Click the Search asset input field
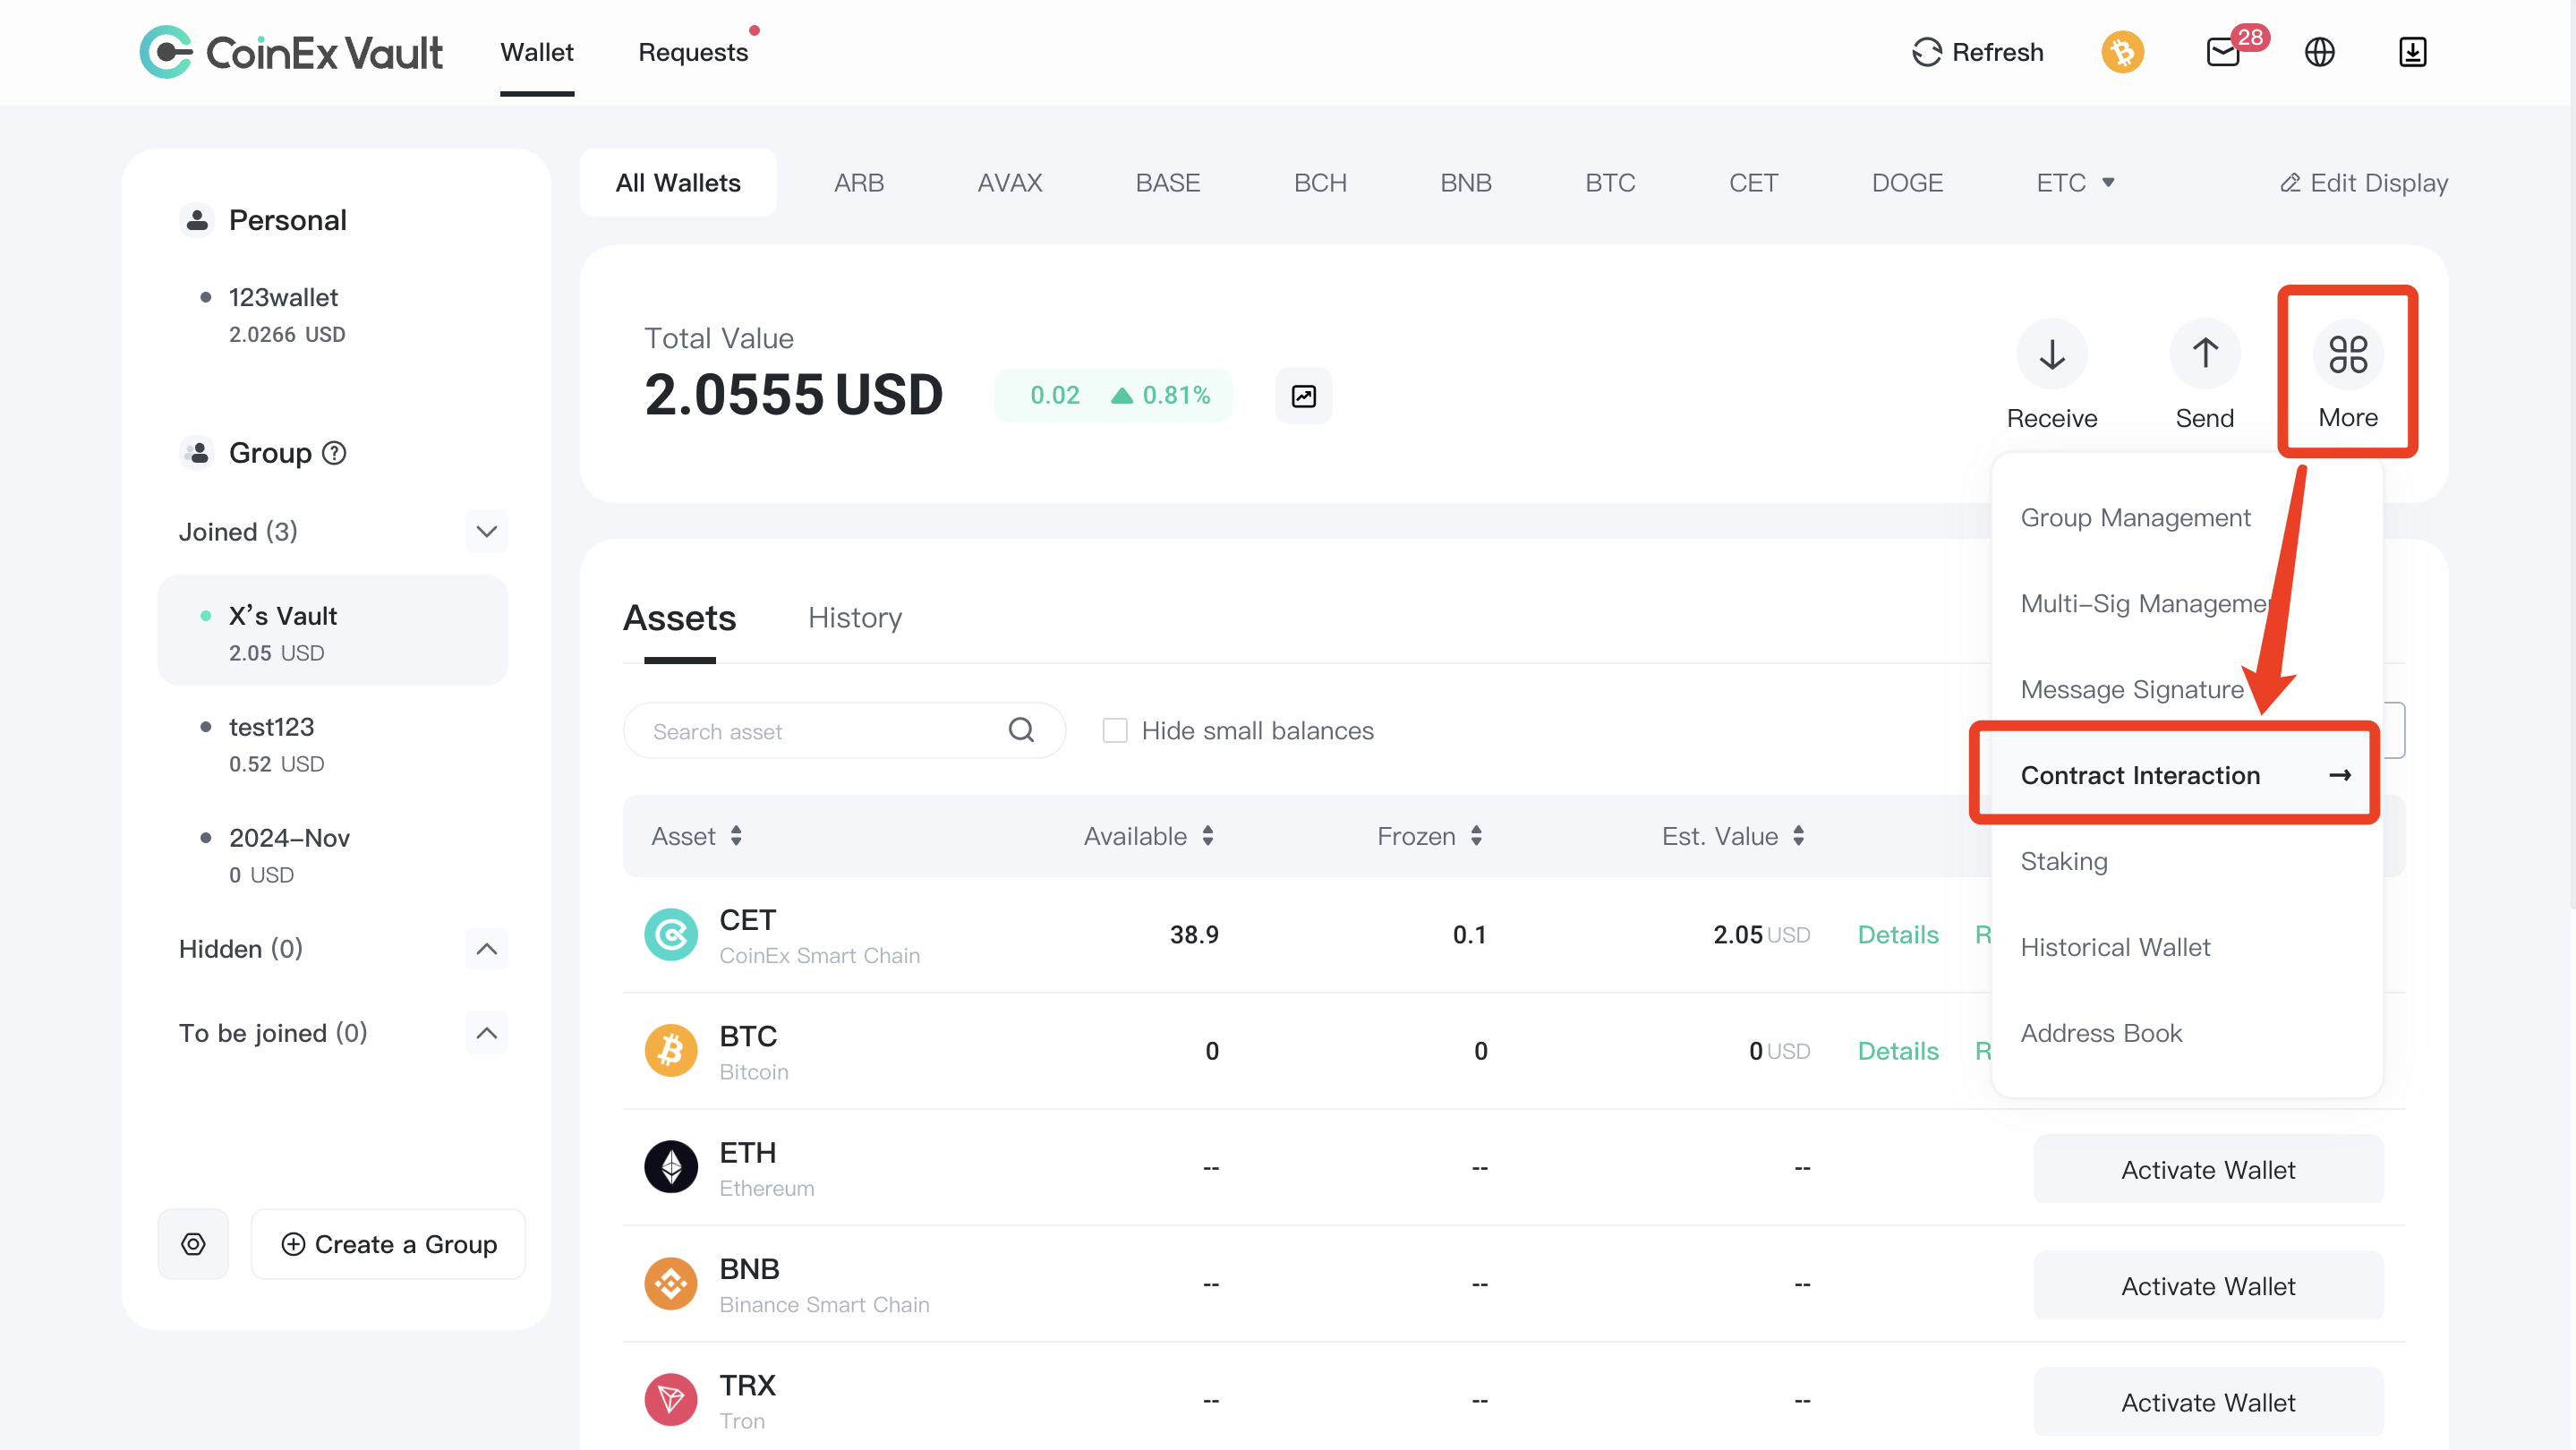The height and width of the screenshot is (1450, 2576). click(x=844, y=731)
